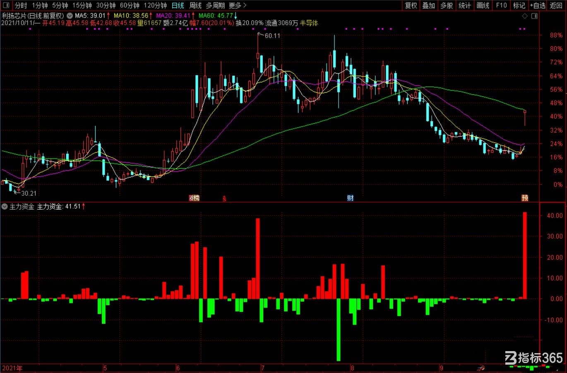Open the 多周期 multi-period view
This screenshot has width=567, height=373.
pos(215,5)
